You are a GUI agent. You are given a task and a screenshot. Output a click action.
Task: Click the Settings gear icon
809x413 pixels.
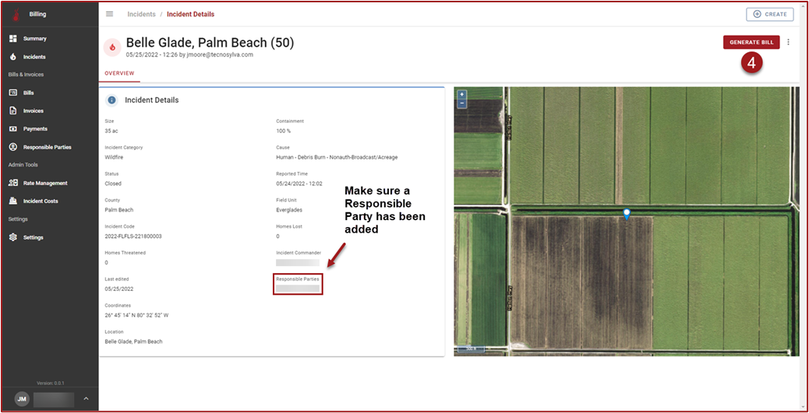(x=13, y=237)
